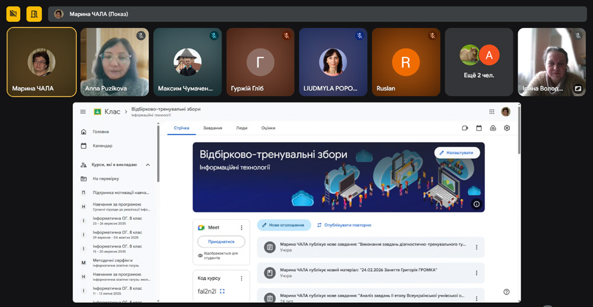Click the muted mic icon on Ruslan tile
Image resolution: width=593 pixels, height=307 pixels.
[432, 36]
